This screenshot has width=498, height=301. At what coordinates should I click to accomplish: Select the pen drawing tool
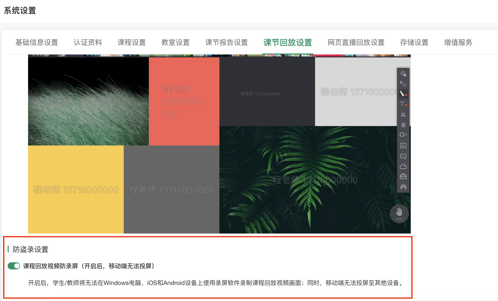(403, 94)
